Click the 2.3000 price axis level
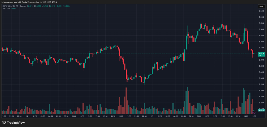This screenshot has height=127, width=267. [261, 90]
